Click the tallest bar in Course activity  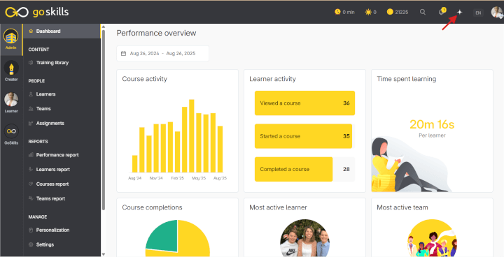[192, 136]
